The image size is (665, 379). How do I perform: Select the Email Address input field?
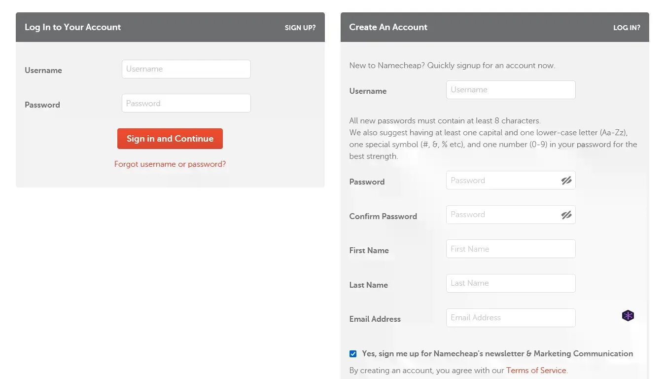tap(511, 318)
